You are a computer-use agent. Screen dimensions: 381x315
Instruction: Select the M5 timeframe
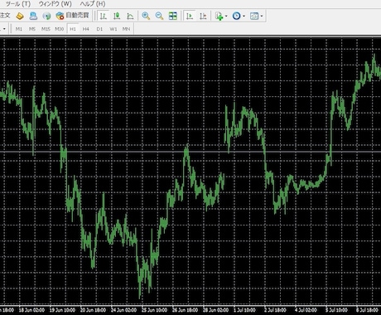pos(32,29)
